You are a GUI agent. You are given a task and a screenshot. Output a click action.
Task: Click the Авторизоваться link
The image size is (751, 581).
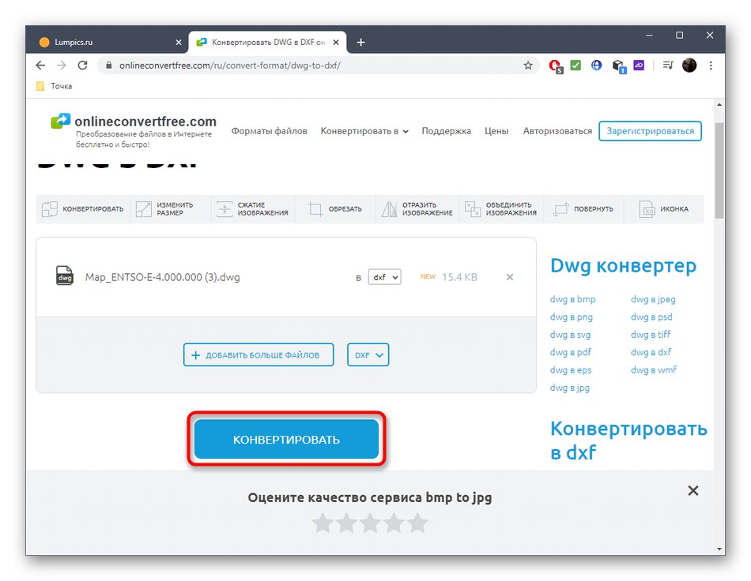click(x=557, y=131)
